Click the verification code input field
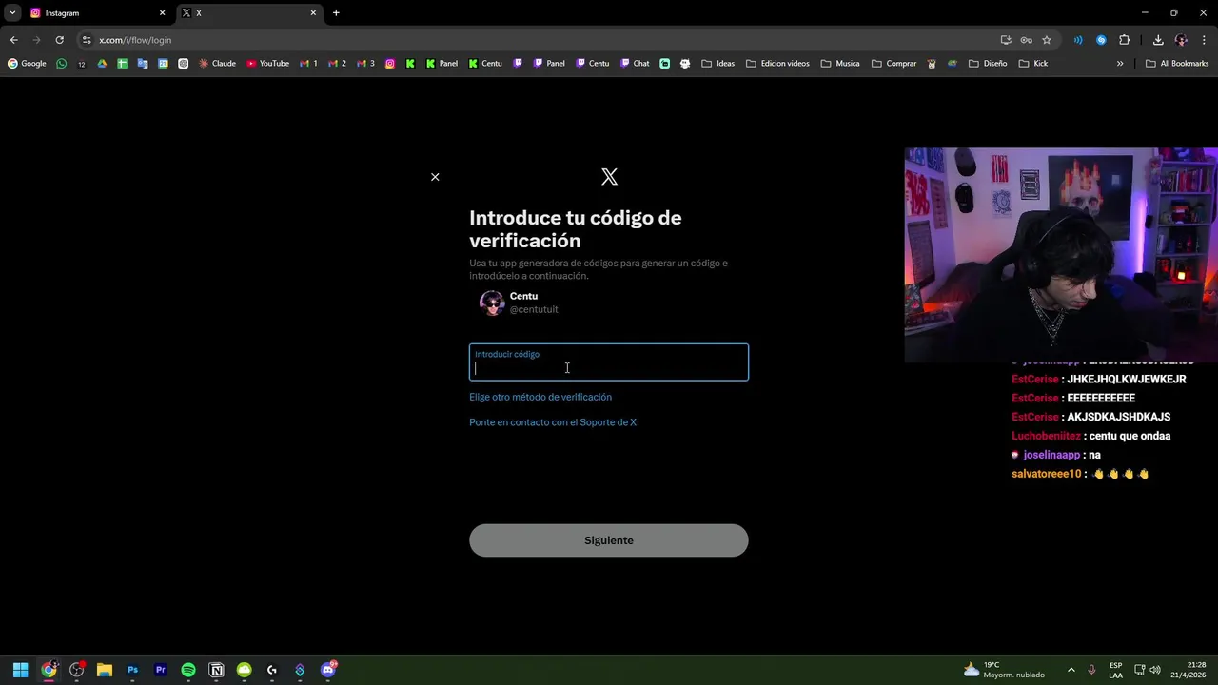The height and width of the screenshot is (685, 1218). click(609, 362)
